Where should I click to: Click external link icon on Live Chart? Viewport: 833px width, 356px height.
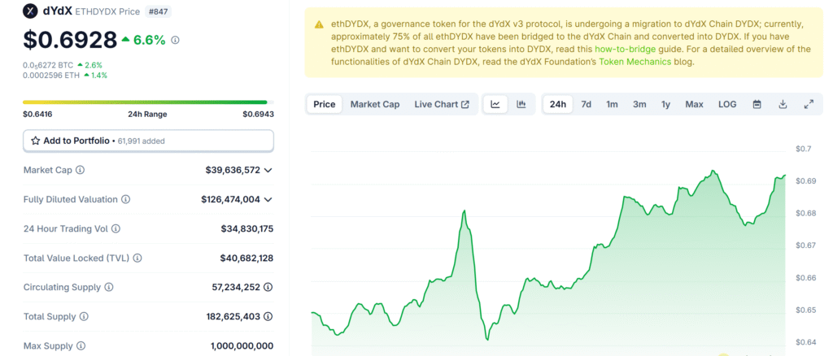click(x=465, y=105)
